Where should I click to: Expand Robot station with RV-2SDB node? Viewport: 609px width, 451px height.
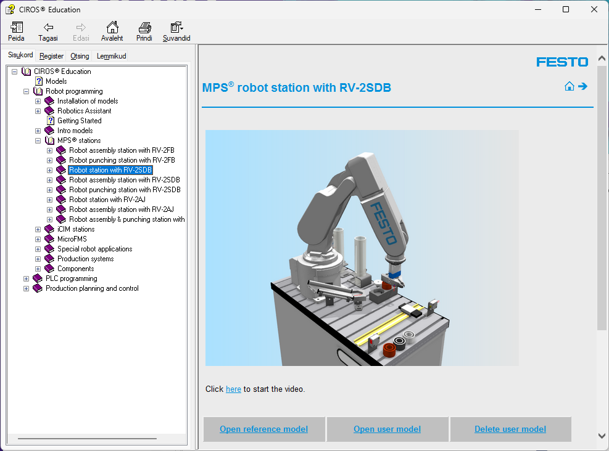[x=50, y=170]
